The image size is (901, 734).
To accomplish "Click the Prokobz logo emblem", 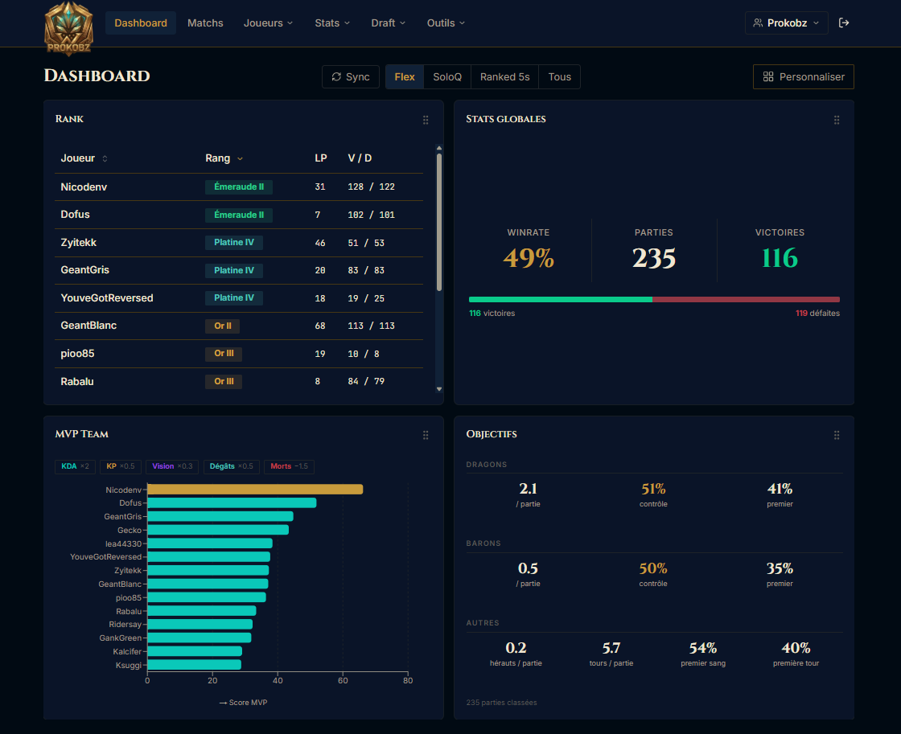I will point(68,28).
